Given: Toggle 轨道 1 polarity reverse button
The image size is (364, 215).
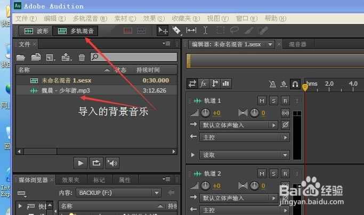Looking at the screenshot, I should click(x=285, y=125).
